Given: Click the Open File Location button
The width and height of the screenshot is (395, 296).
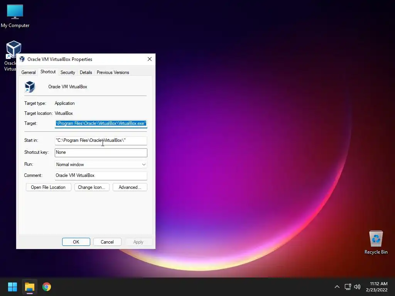Looking at the screenshot, I should click(x=48, y=187).
